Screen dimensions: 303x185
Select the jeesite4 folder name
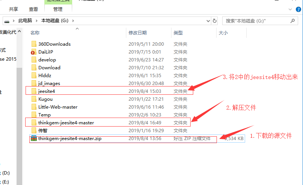(x=47, y=91)
